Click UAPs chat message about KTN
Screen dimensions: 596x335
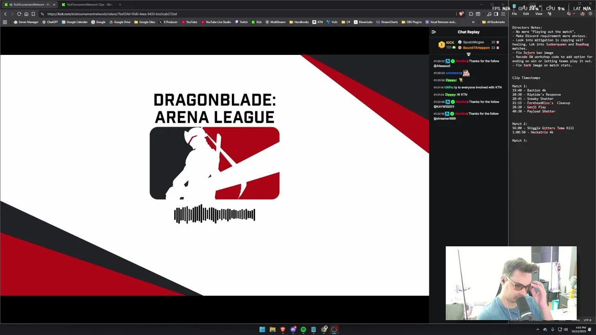click(x=467, y=87)
